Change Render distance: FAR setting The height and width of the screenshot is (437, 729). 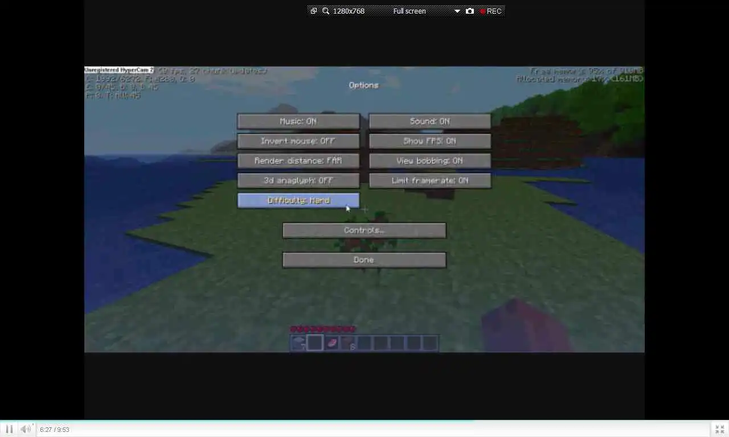(x=298, y=161)
